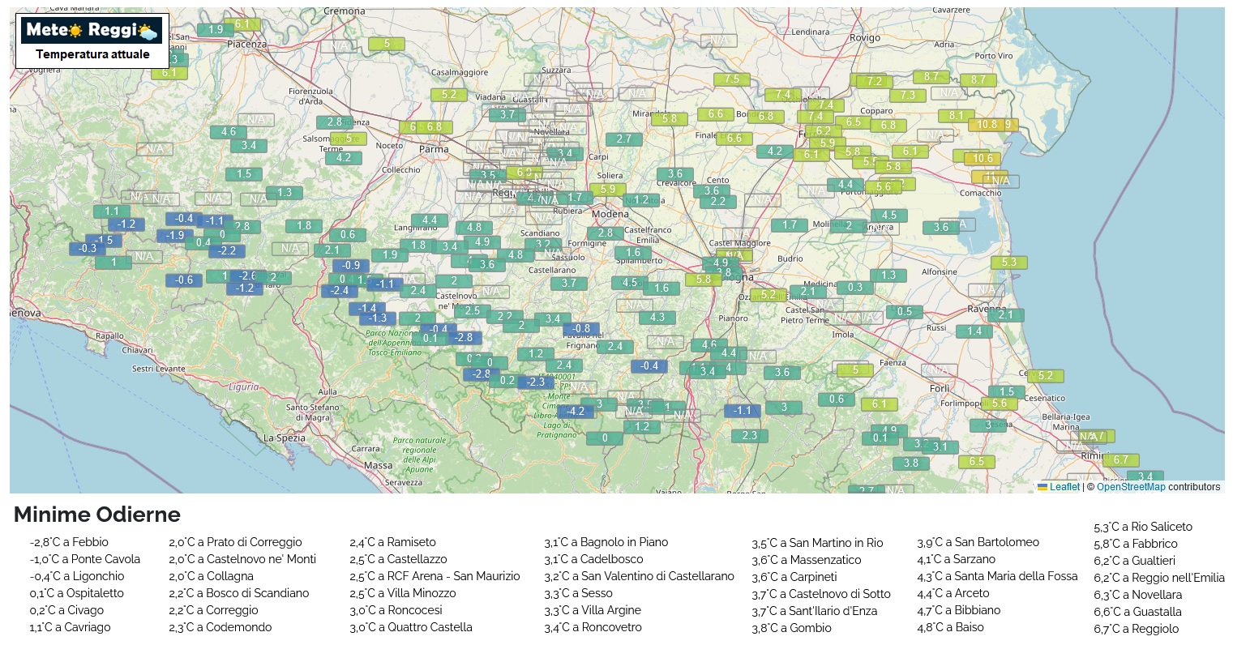Click the Ponte Cavola -1,0°C entry

pos(85,559)
